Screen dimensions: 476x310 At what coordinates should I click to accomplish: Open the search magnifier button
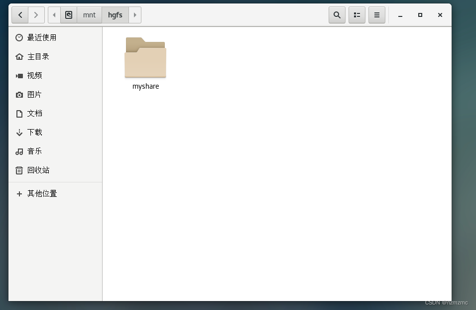pos(337,15)
